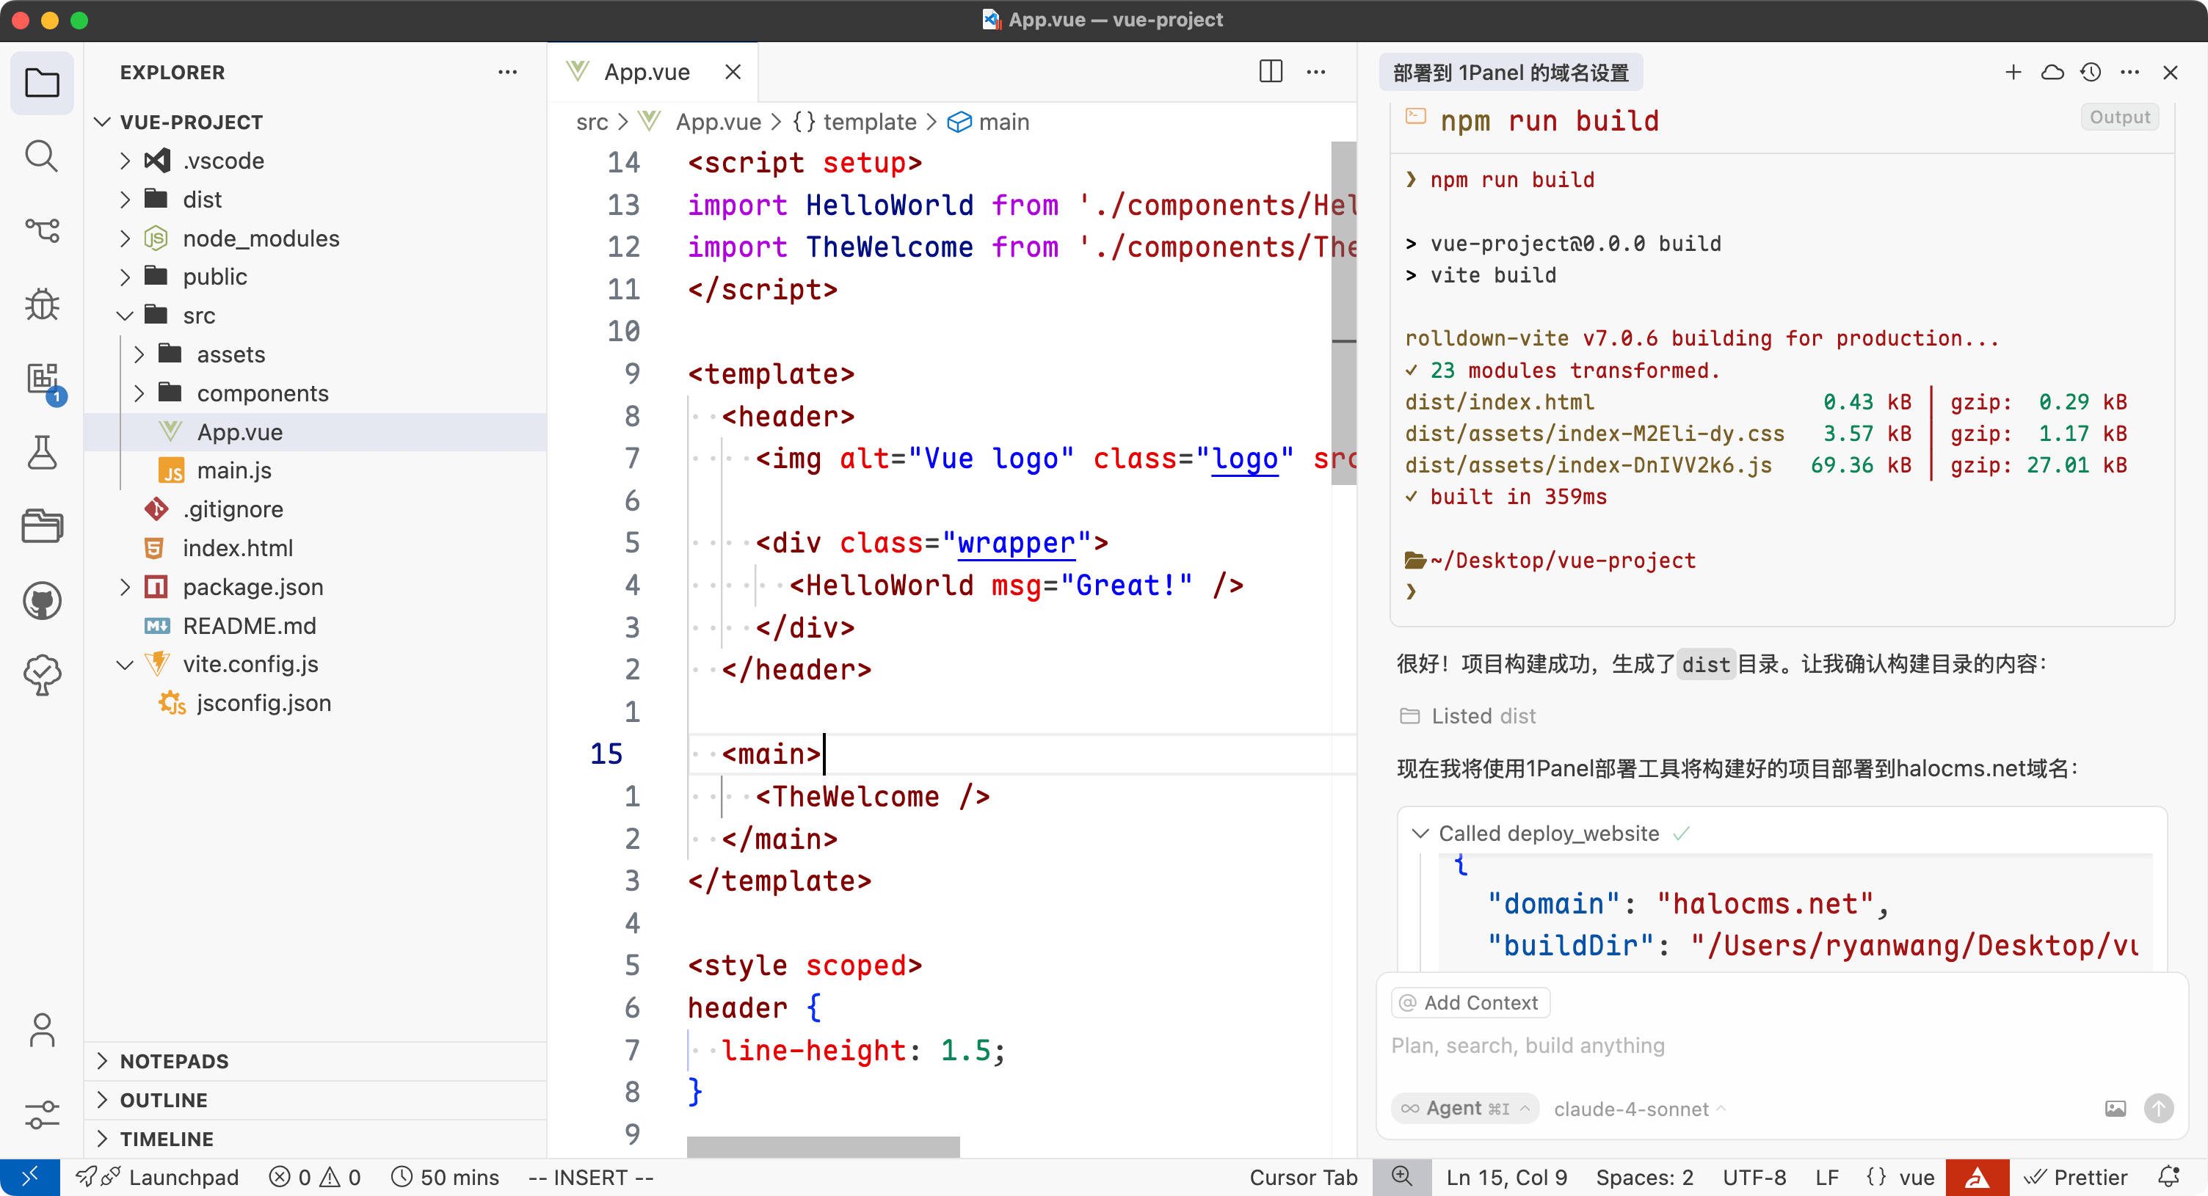Open the Search view in activity bar
This screenshot has width=2208, height=1196.
click(x=41, y=158)
